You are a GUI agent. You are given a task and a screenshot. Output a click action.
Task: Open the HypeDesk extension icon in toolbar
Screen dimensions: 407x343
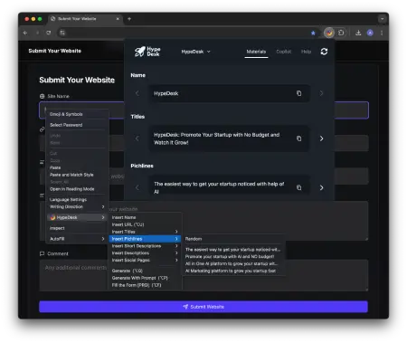[x=329, y=33]
